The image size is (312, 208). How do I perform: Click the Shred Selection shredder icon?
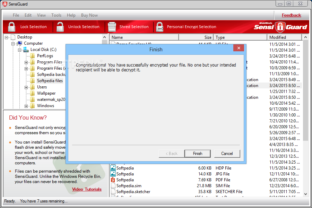click(112, 27)
